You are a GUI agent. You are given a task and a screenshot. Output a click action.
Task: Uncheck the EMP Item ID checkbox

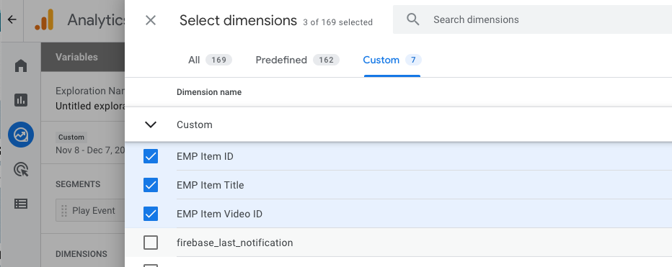151,156
